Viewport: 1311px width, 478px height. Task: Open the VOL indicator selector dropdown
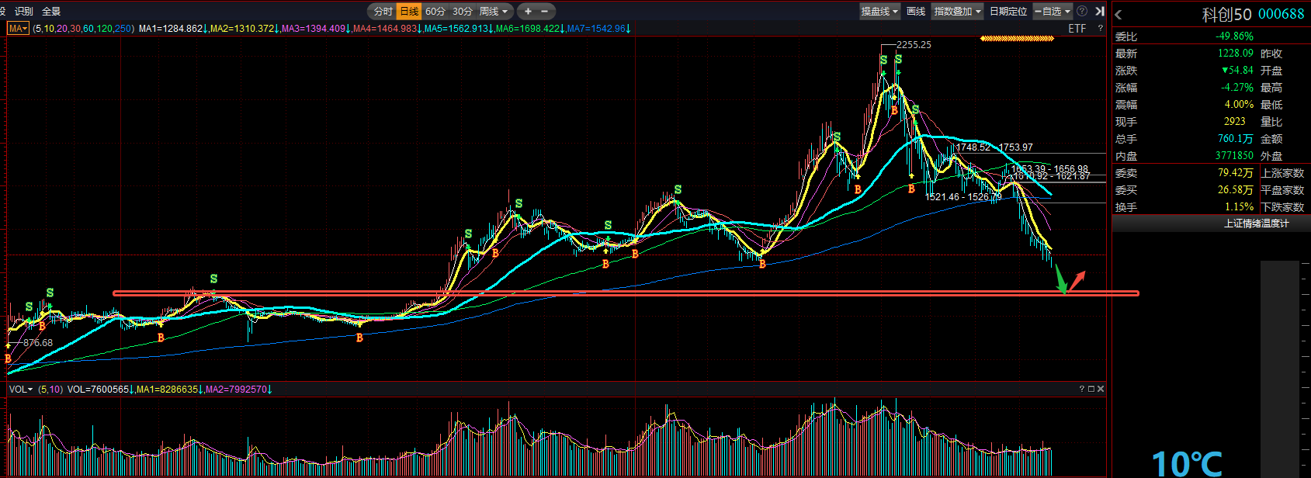click(x=21, y=389)
